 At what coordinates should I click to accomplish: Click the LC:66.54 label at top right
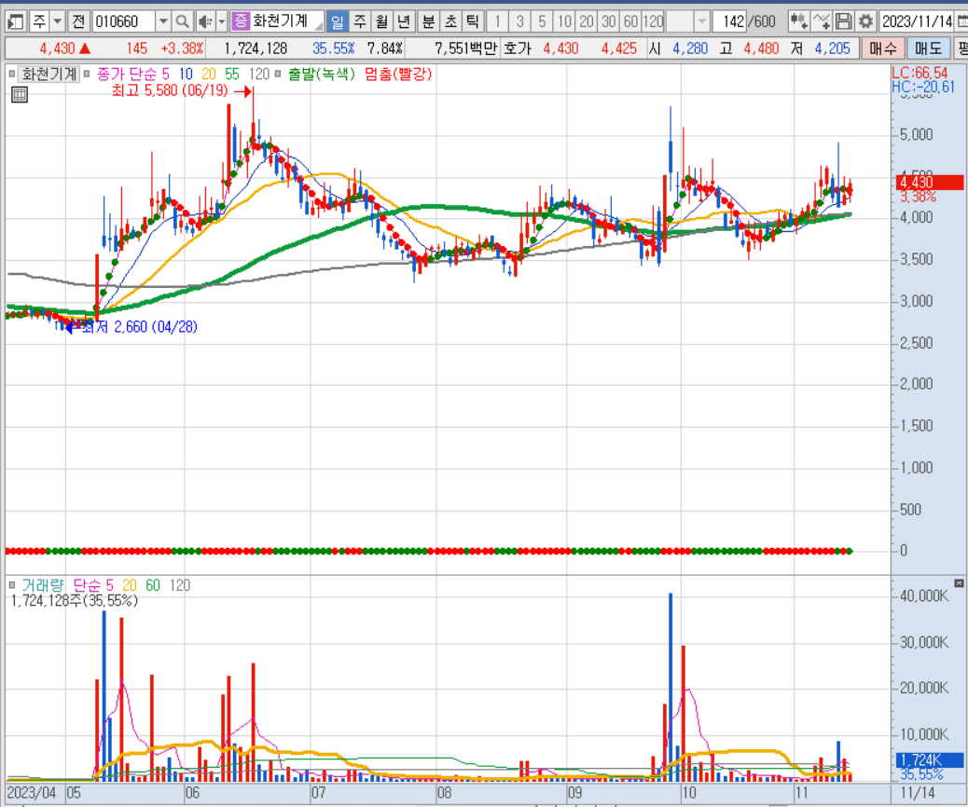click(x=920, y=73)
